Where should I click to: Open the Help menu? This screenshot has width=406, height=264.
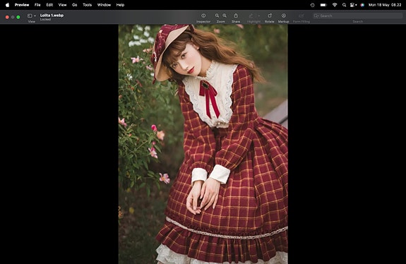[x=120, y=5]
